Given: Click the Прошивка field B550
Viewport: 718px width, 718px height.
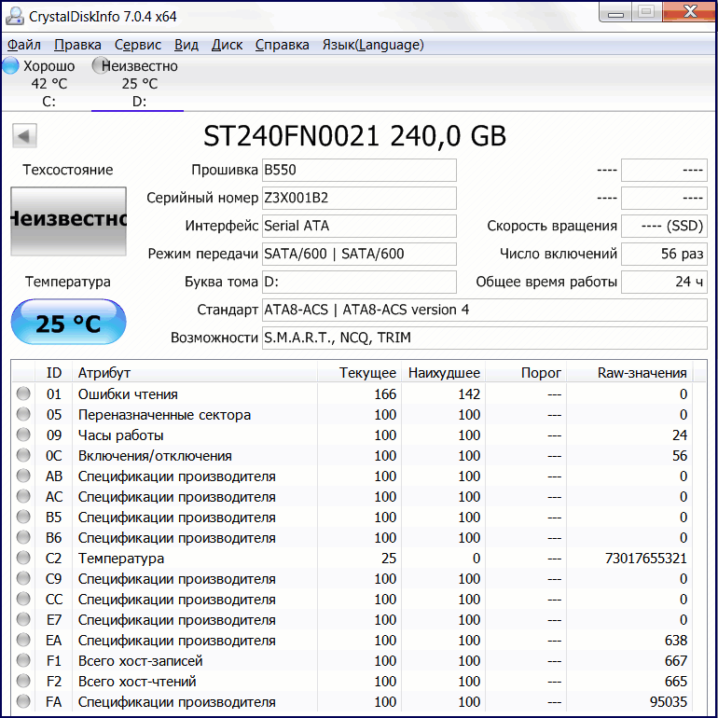Looking at the screenshot, I should [359, 171].
